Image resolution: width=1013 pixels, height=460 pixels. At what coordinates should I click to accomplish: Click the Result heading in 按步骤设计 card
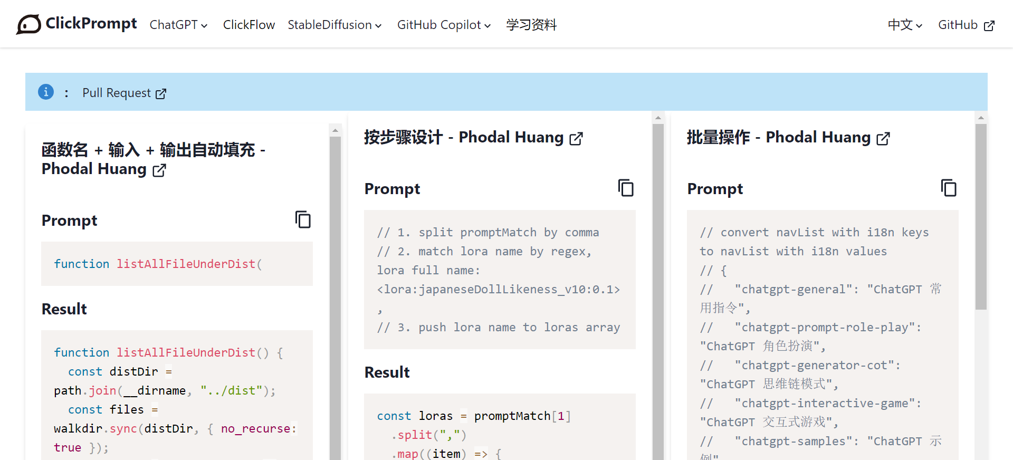pos(387,372)
